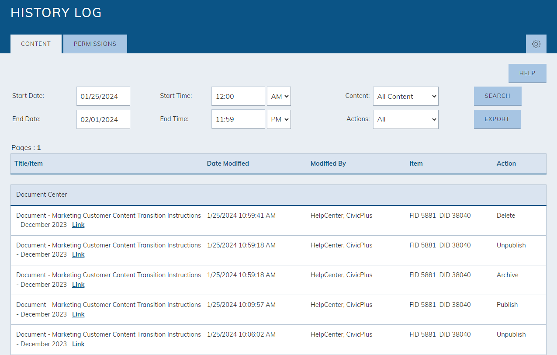Click HelpCenter, CivicPlus in the Delete row
Viewport: 557px width, 355px height.
[x=342, y=216]
